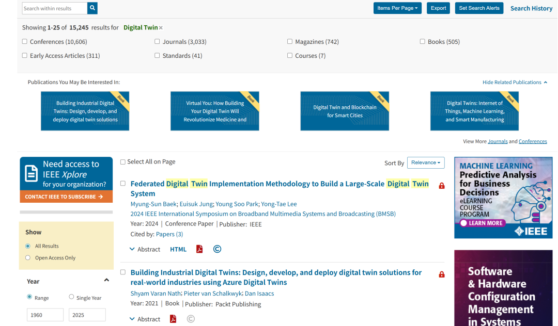
Task: Click the red lock icon beside second result
Action: [x=442, y=274]
